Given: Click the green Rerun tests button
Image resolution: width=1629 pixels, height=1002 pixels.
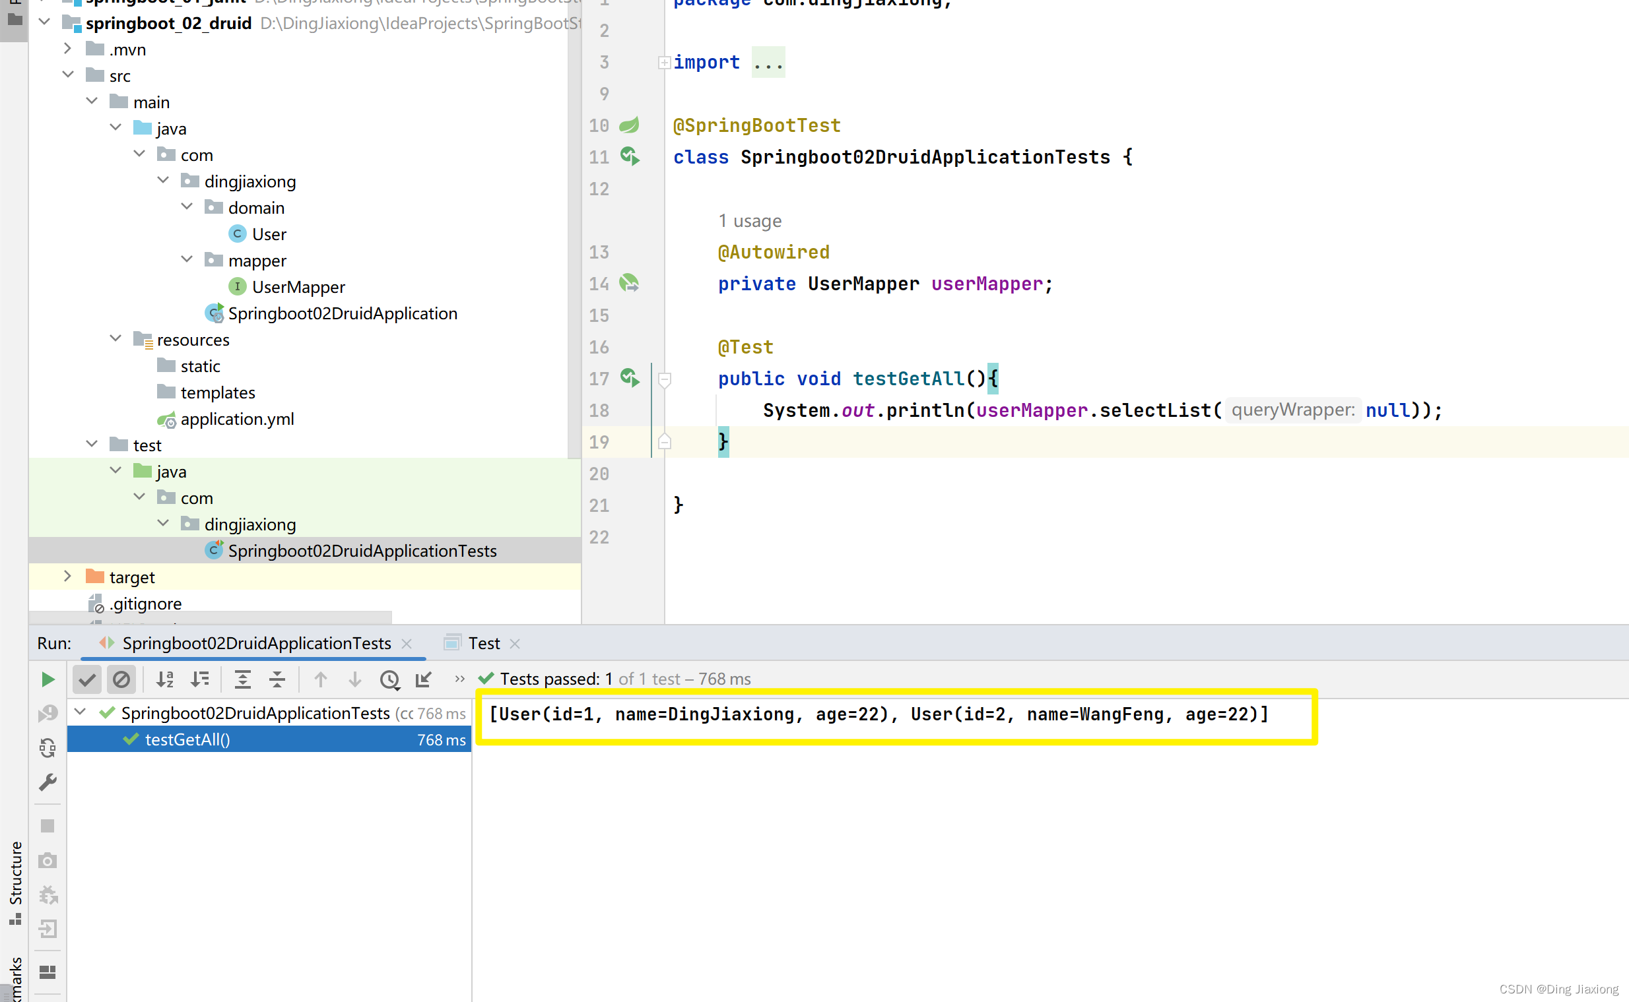Looking at the screenshot, I should tap(48, 679).
